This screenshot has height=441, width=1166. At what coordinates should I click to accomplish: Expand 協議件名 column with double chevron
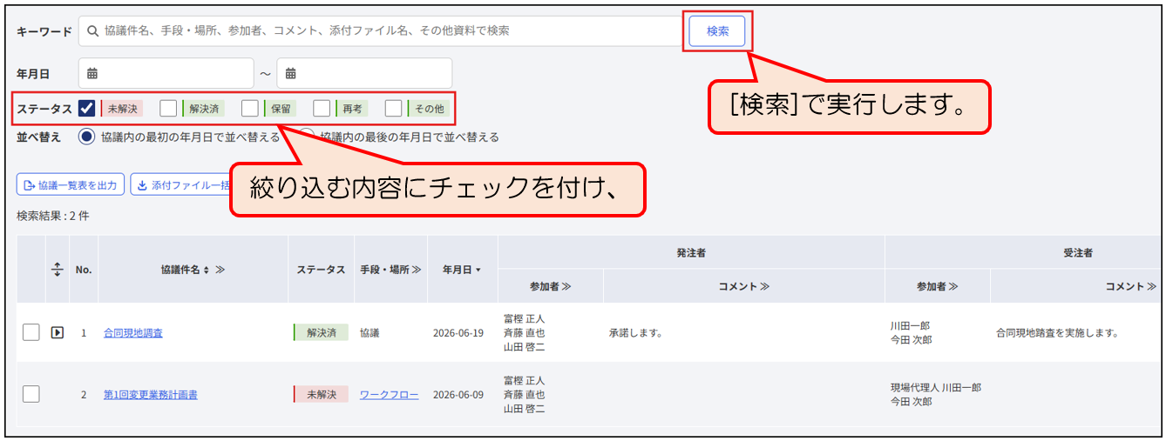[220, 270]
